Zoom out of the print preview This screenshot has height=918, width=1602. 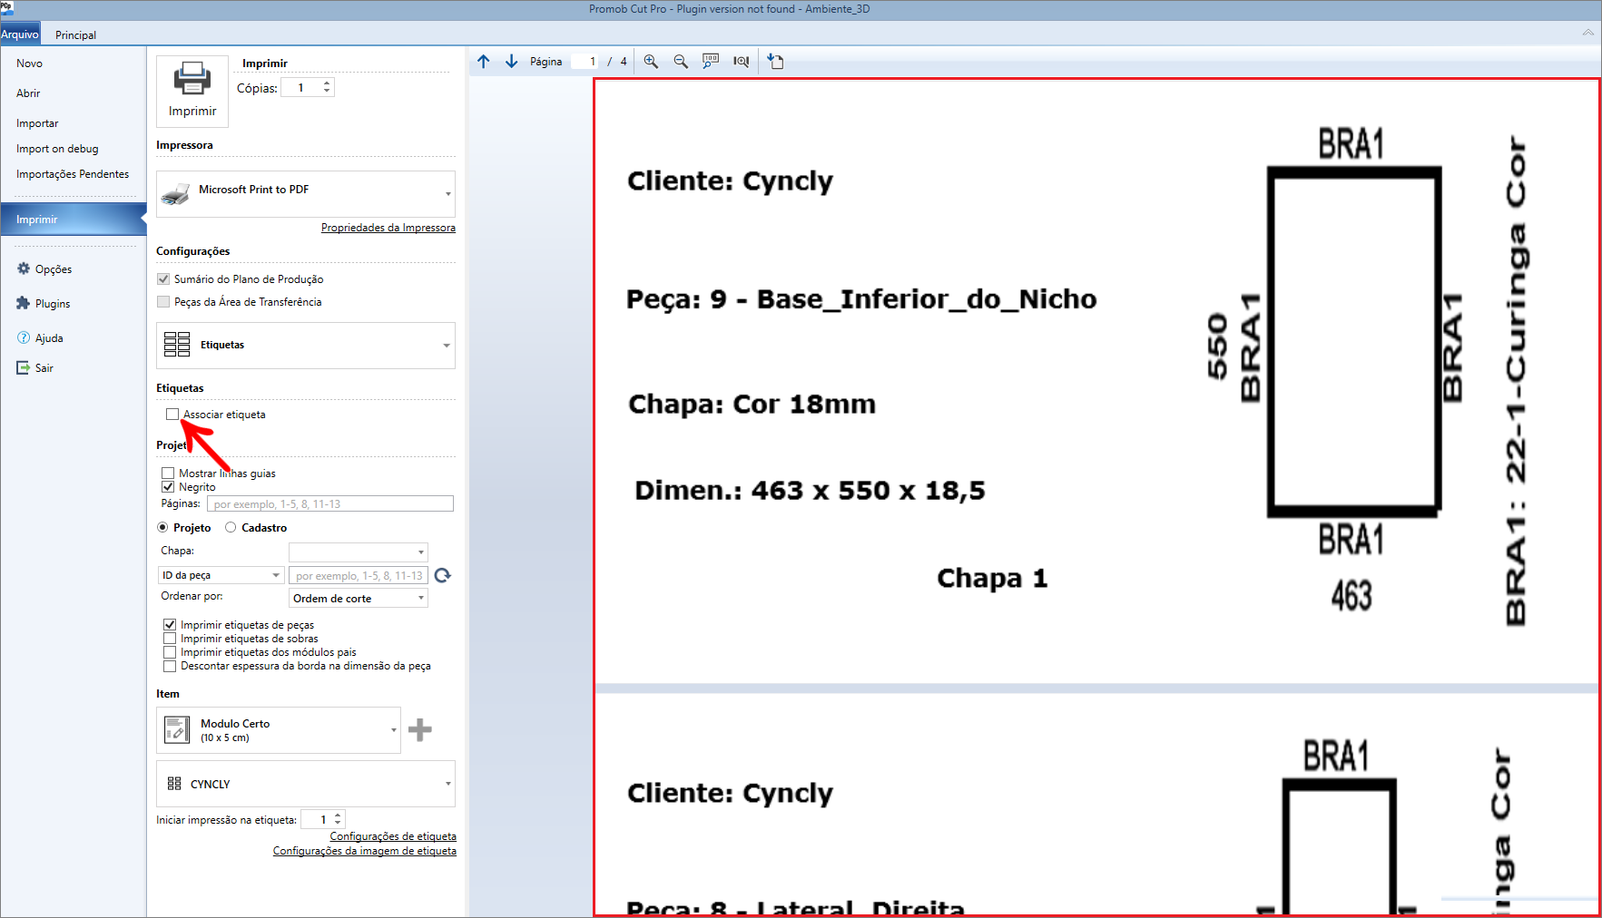point(681,62)
